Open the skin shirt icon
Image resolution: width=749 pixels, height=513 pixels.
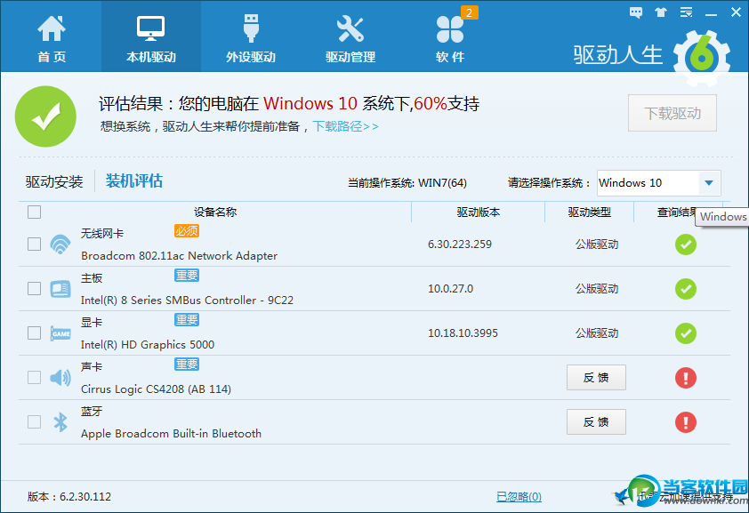point(661,12)
